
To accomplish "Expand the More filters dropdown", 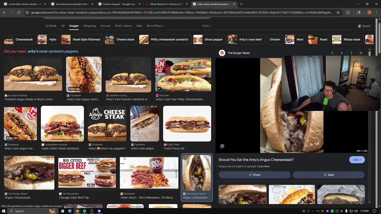I will pos(155,26).
